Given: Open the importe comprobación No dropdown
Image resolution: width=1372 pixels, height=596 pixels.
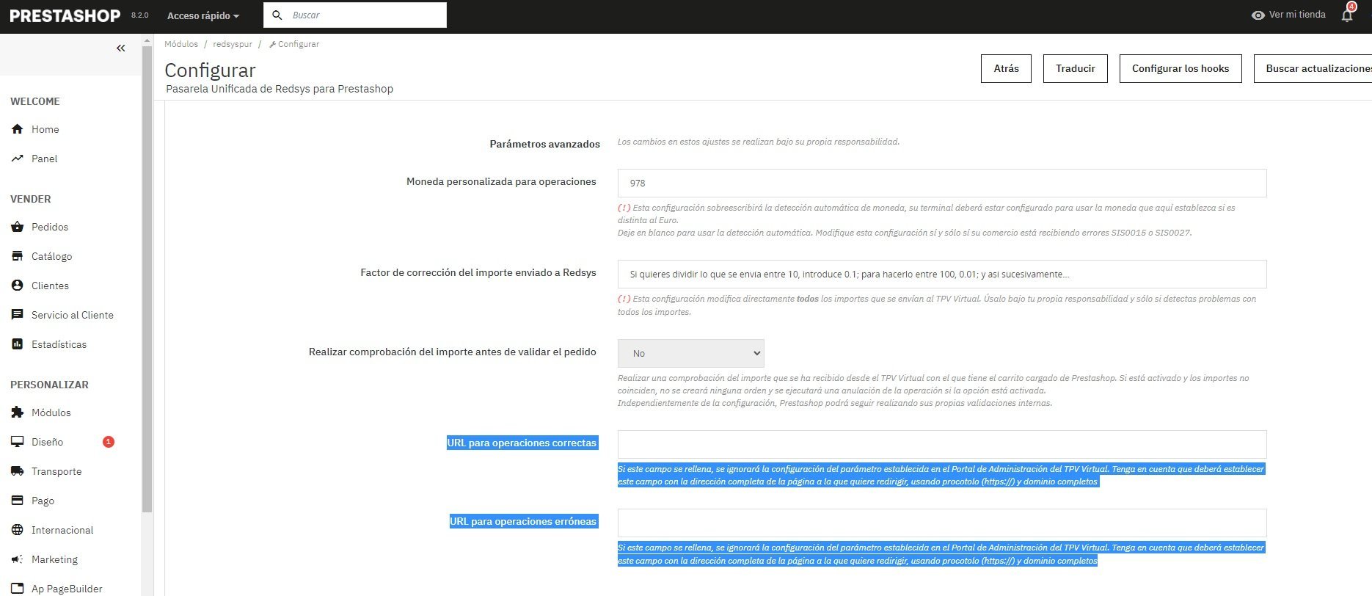Looking at the screenshot, I should 690,353.
